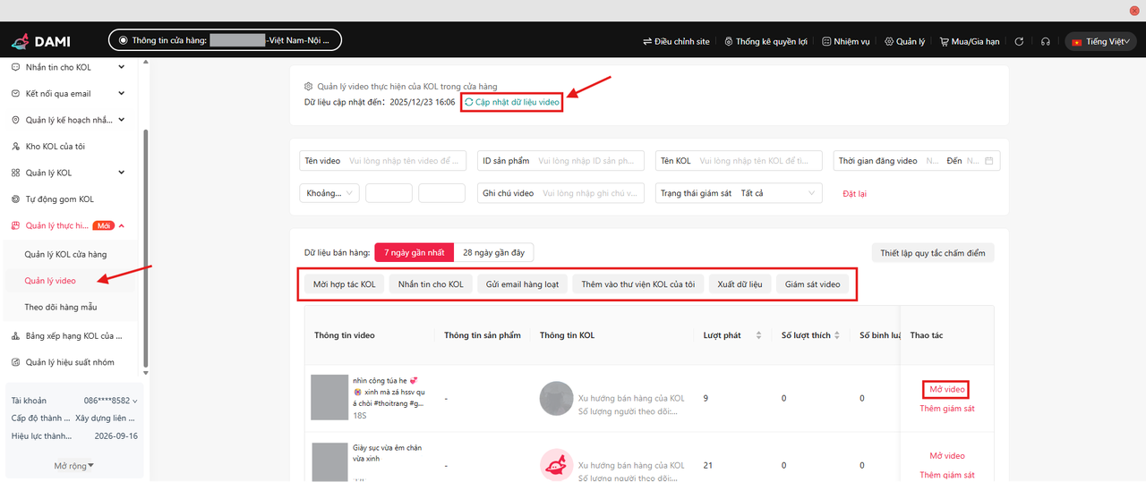Select 7 ngày gần nhất data range
Image resolution: width=1146 pixels, height=482 pixels.
click(414, 253)
